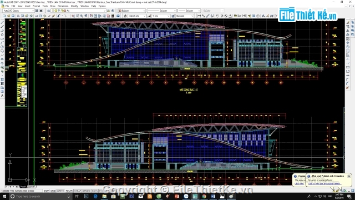Close the Plot and Publish notification balloon
This screenshot has height=200, width=355.
[349, 176]
